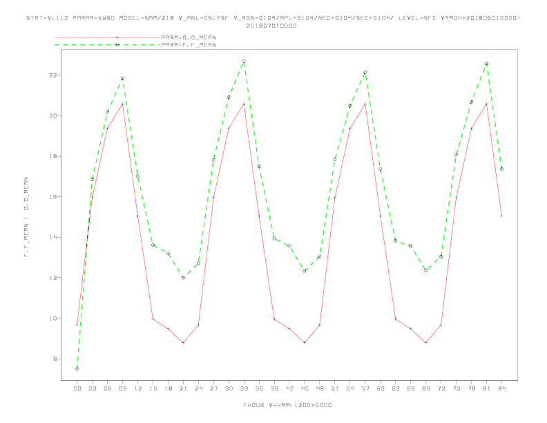Screen dimensions: 547x423
Task: Click x-axis tick label 54
Action: [350, 388]
